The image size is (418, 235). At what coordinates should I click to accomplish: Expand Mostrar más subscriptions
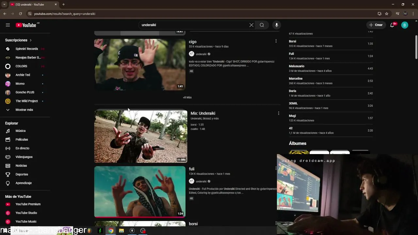tap(25, 110)
